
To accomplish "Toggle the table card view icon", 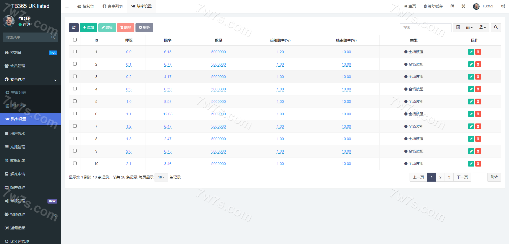I will coord(458,27).
